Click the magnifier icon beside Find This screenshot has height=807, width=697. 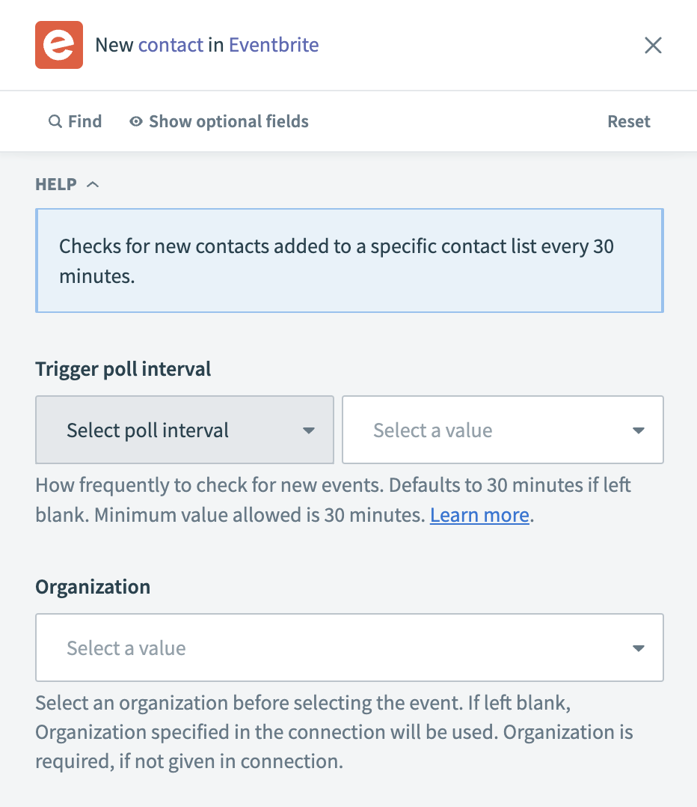click(55, 121)
